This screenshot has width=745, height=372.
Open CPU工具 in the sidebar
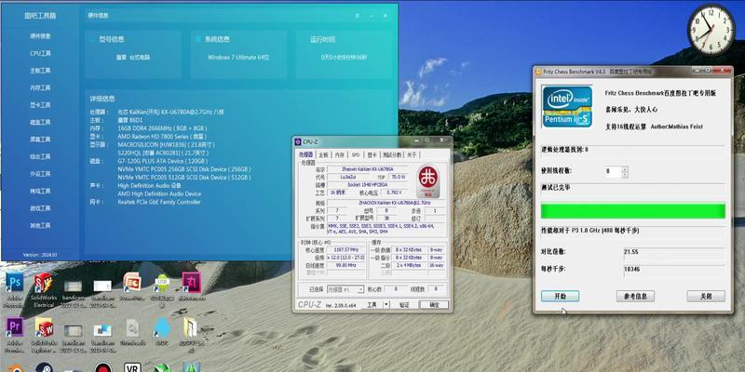40,54
